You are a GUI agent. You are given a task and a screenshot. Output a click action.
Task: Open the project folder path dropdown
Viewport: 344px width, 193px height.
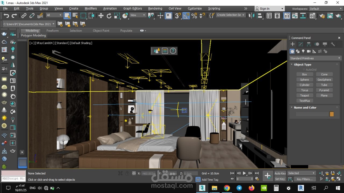[x=29, y=24]
